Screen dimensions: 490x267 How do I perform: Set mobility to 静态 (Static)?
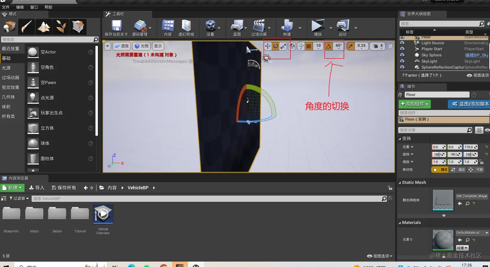coord(440,170)
